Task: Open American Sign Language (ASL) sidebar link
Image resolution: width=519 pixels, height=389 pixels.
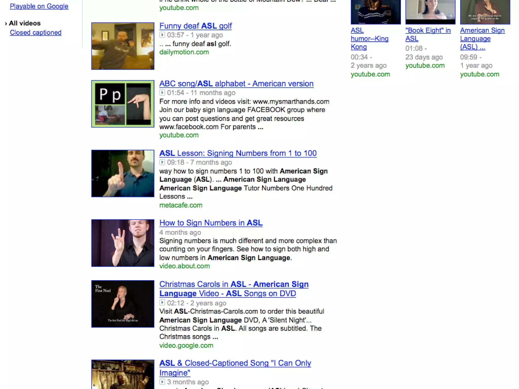Action: (482, 39)
